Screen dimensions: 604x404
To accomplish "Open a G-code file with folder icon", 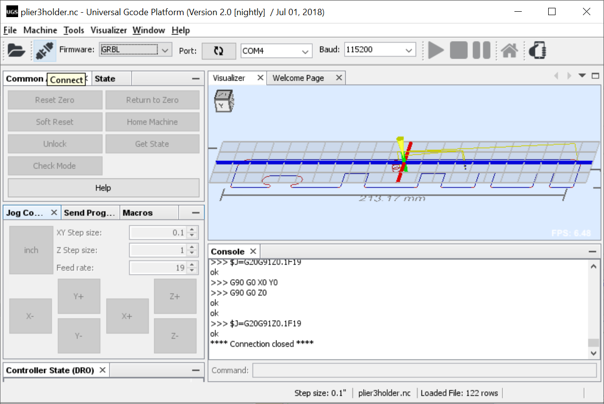I will tap(16, 50).
